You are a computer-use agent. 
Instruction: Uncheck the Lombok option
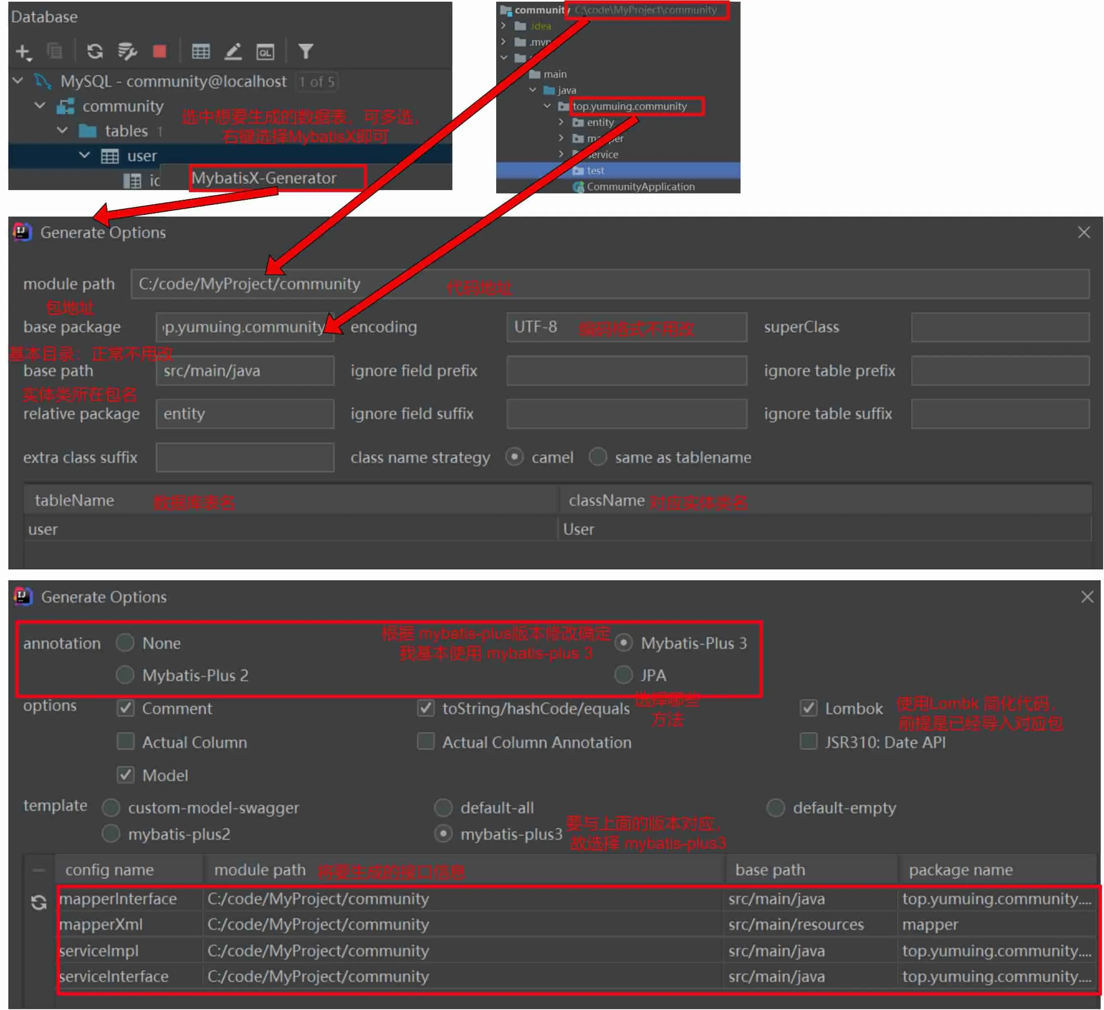(808, 708)
